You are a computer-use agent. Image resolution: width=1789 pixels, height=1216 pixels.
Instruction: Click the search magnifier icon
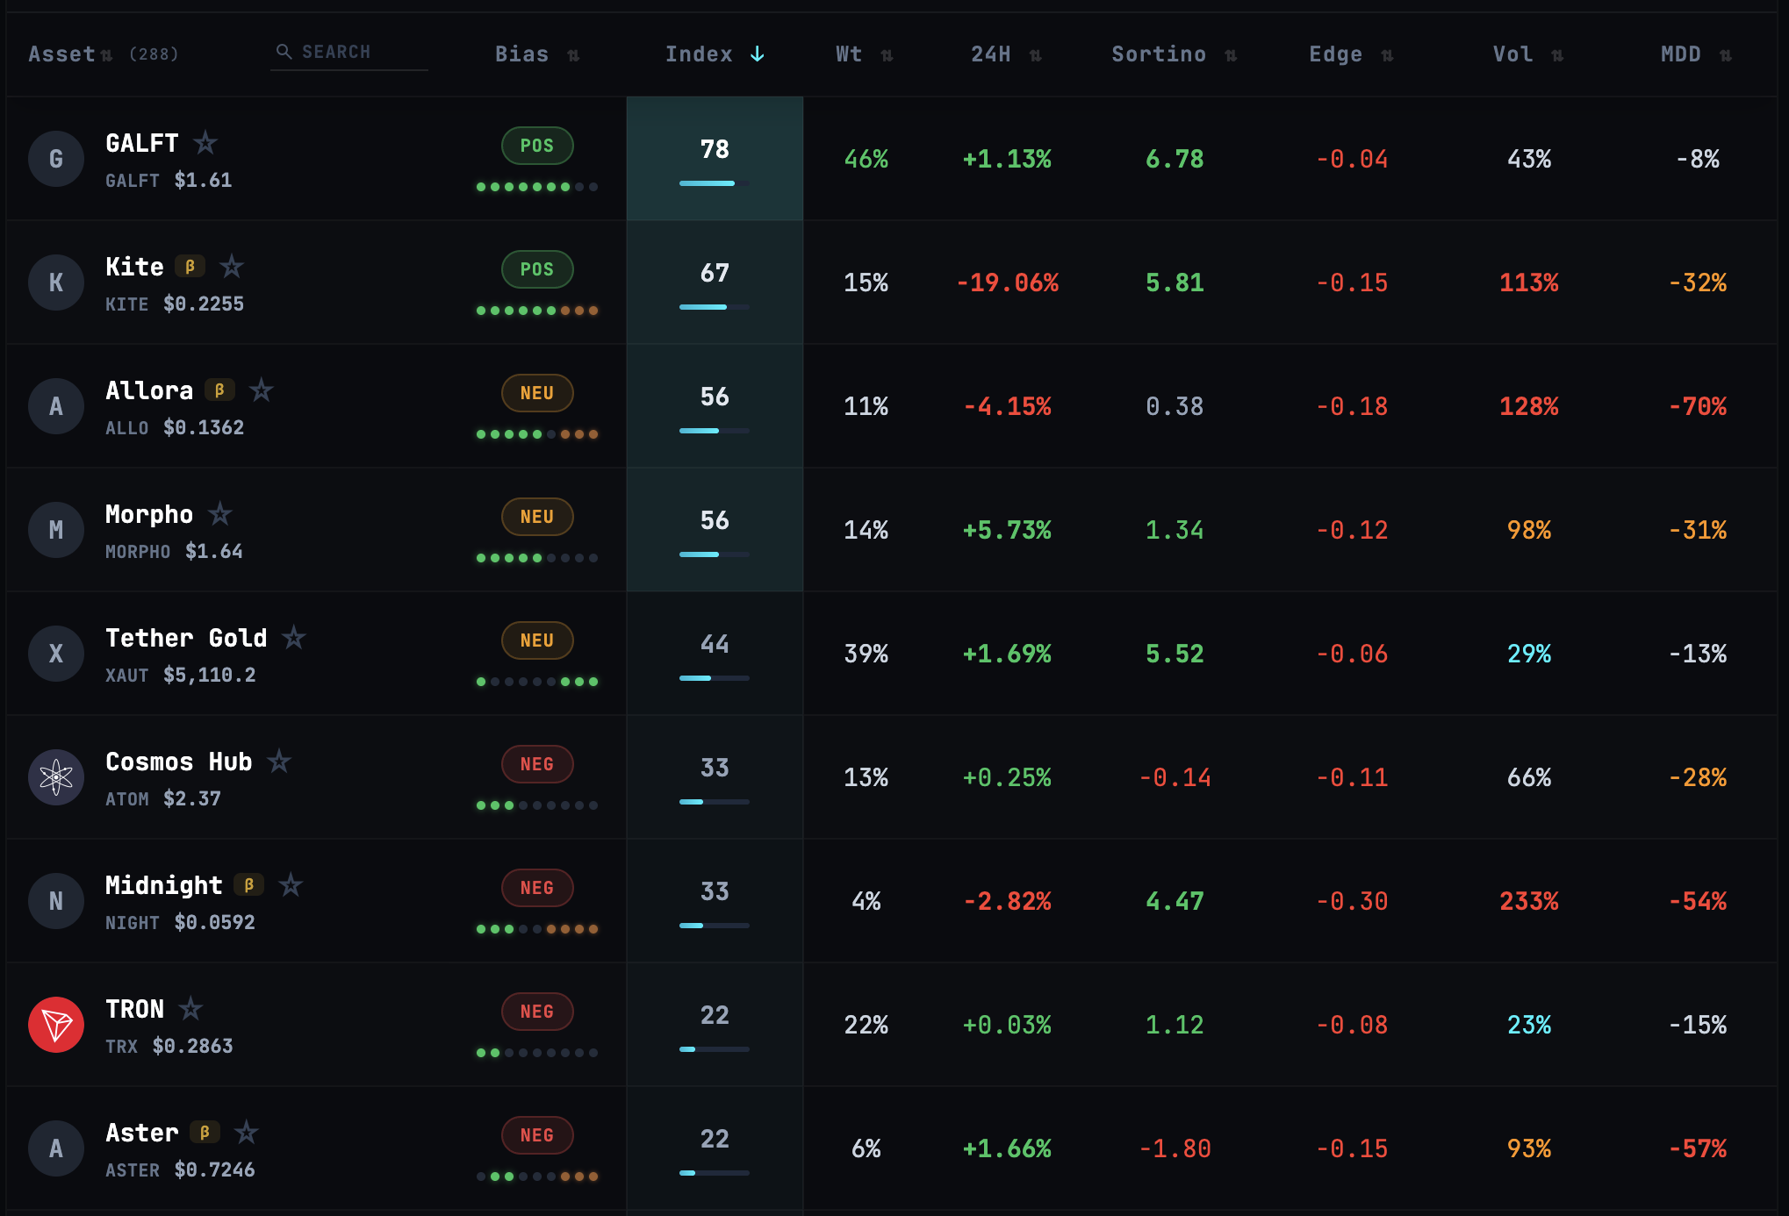click(x=284, y=51)
